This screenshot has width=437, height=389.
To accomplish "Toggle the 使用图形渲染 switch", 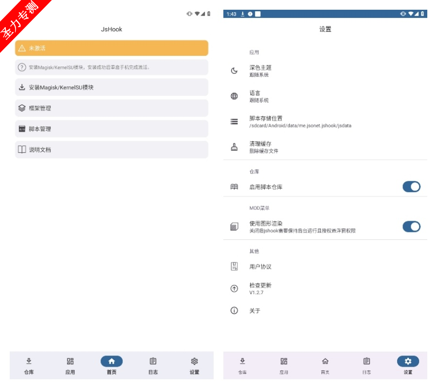I will point(411,227).
